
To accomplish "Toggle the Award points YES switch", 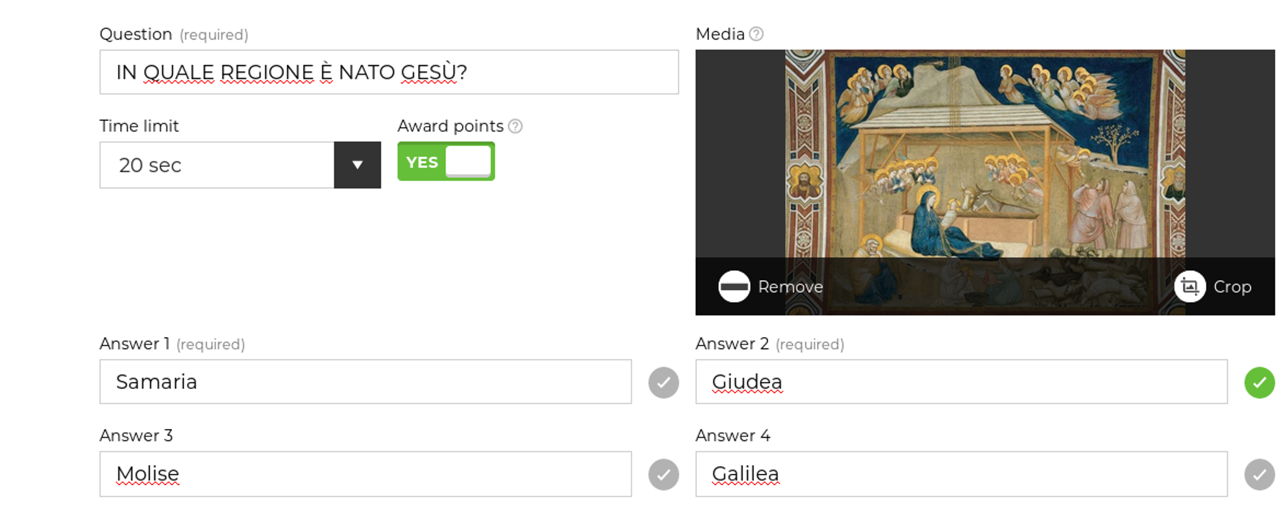I will (446, 161).
